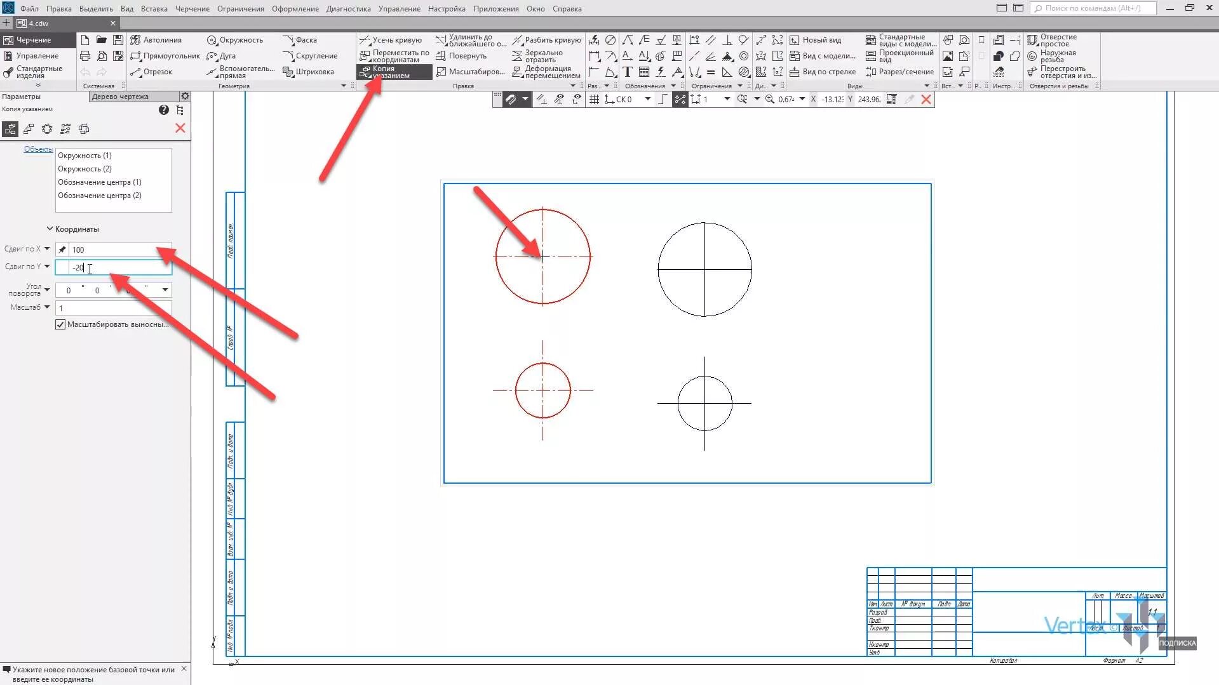Click the Новый вид button

point(815,39)
